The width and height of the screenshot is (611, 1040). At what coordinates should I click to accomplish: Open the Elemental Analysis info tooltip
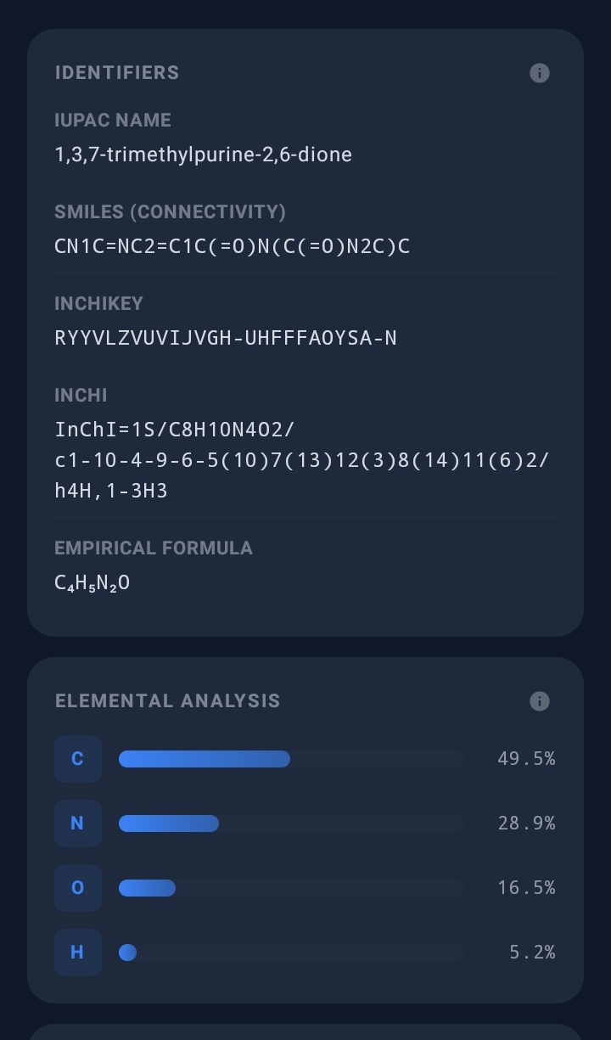click(x=539, y=701)
